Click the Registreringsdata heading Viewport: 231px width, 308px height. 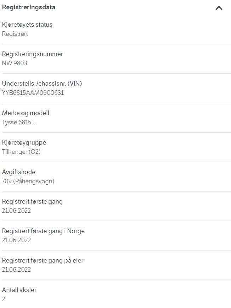(x=29, y=7)
